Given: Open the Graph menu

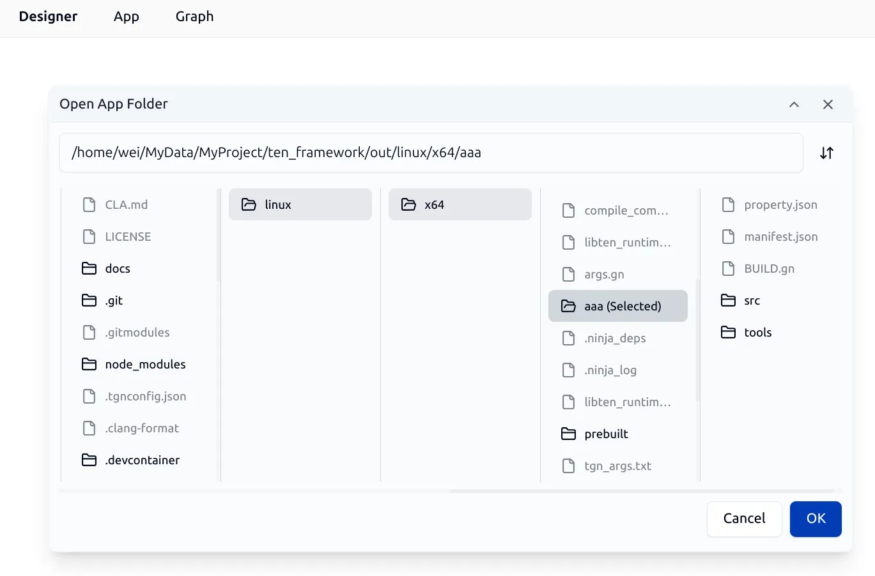Looking at the screenshot, I should pos(194,17).
